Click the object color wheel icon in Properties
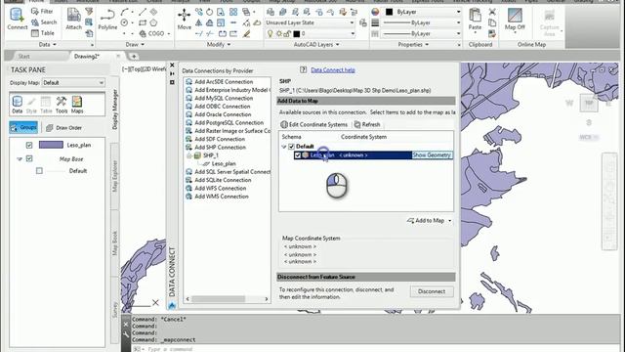The image size is (625, 352). tap(375, 12)
